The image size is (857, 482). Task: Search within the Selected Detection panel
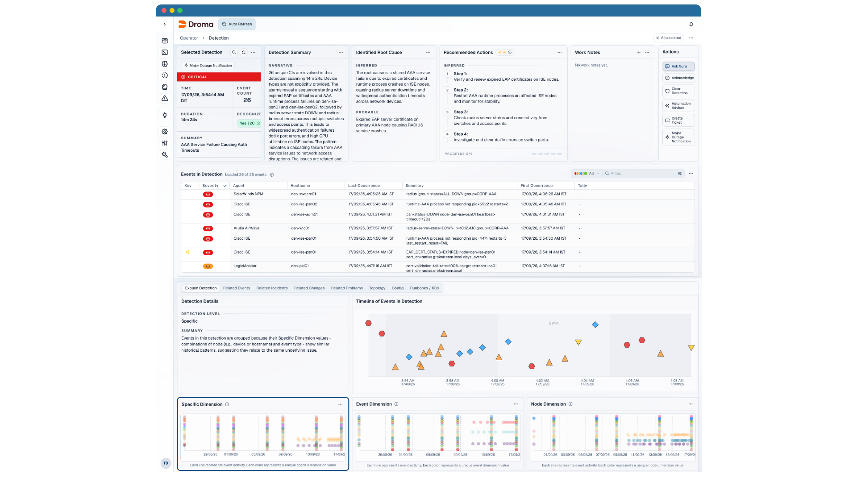tap(234, 52)
